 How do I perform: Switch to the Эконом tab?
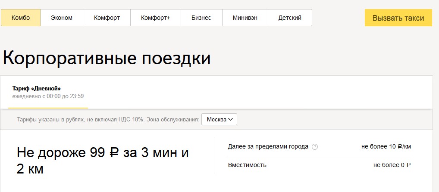point(62,18)
